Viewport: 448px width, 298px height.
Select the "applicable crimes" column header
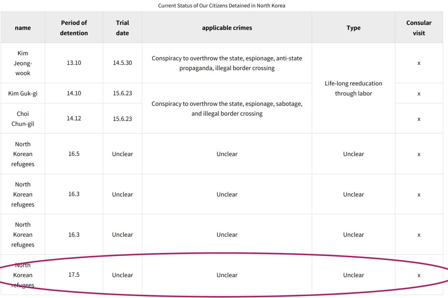[227, 28]
